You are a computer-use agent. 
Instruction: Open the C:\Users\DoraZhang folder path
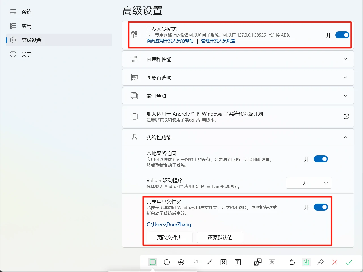tap(169, 224)
